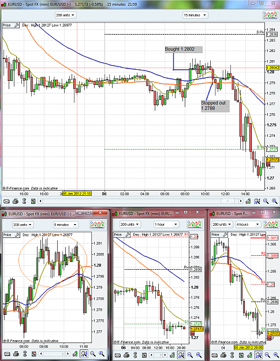Click the trading icon in the 15-minute window toolbar

[x=248, y=202]
